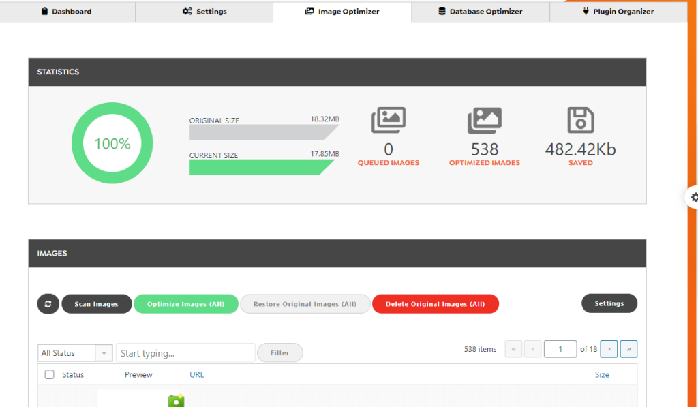The width and height of the screenshot is (698, 407).
Task: Click the floppy disk saved icon
Action: tap(581, 120)
